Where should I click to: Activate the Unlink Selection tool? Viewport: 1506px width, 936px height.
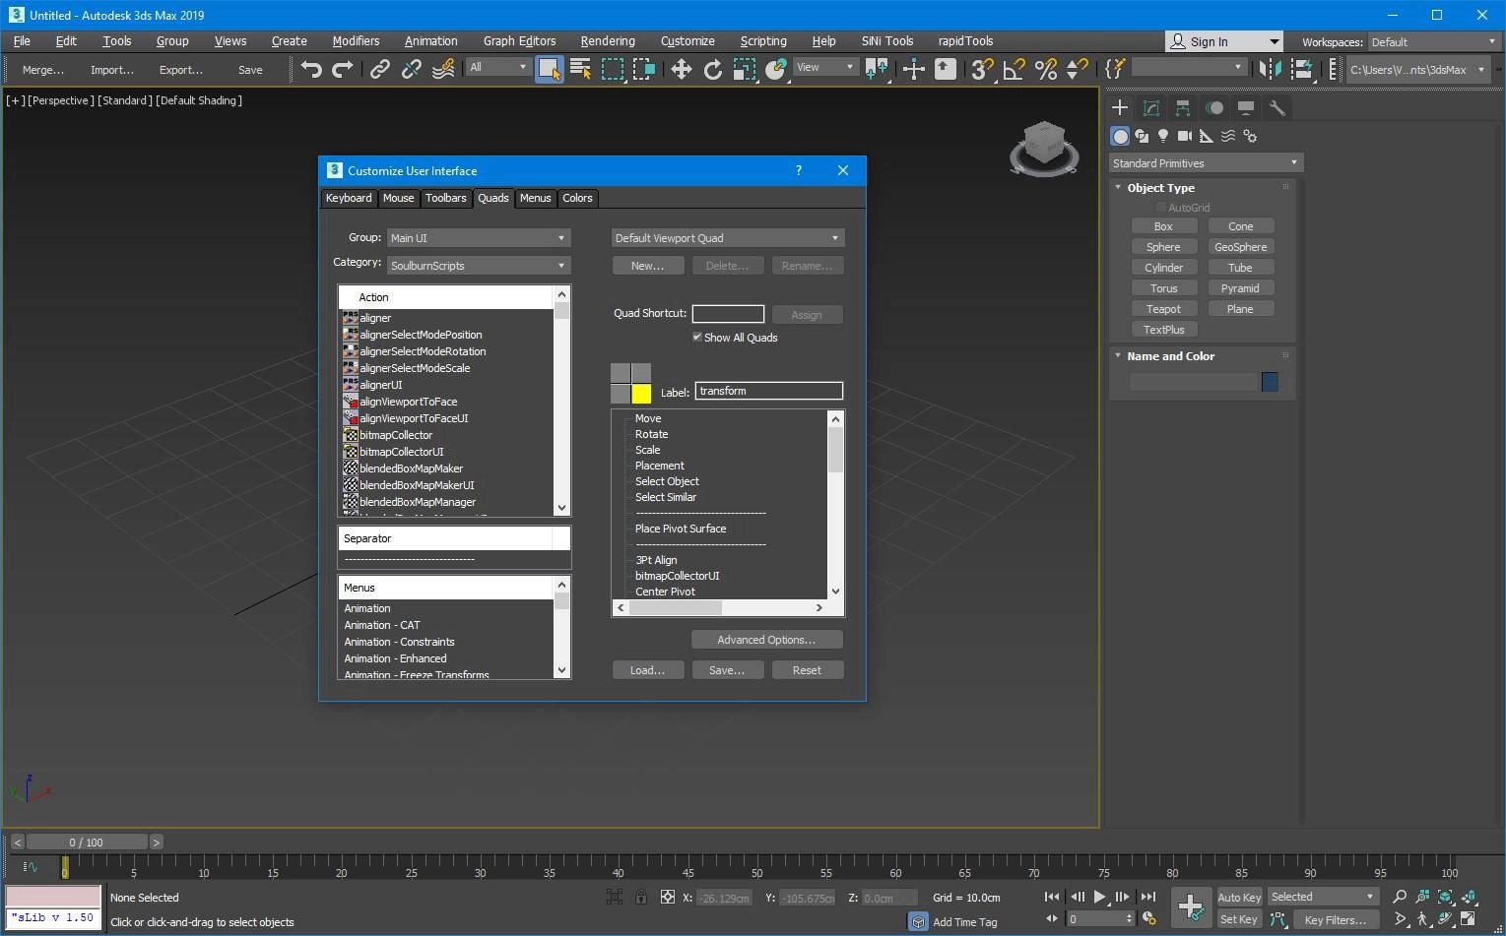coord(412,69)
